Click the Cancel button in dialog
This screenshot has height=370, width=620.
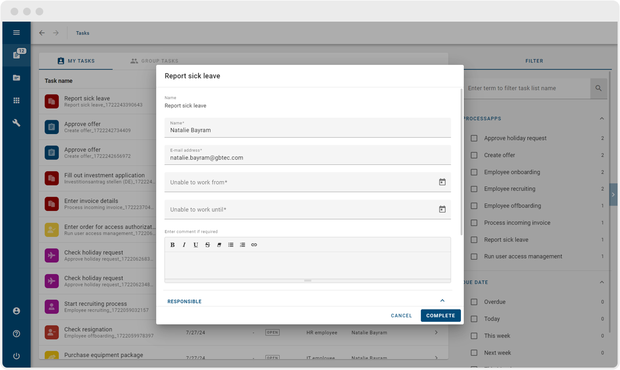401,316
